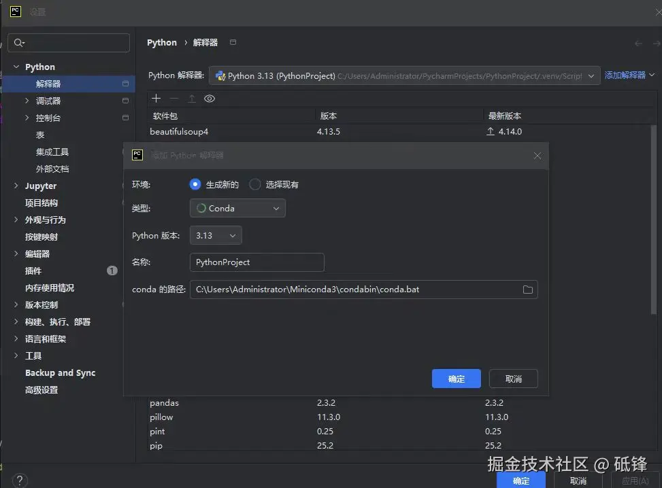Click the PyCharm logo in add interpreter dialog
This screenshot has width=662, height=488.
[137, 155]
